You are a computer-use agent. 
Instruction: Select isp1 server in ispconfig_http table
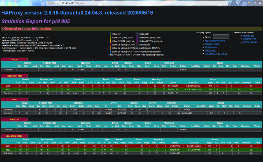coord(8,86)
